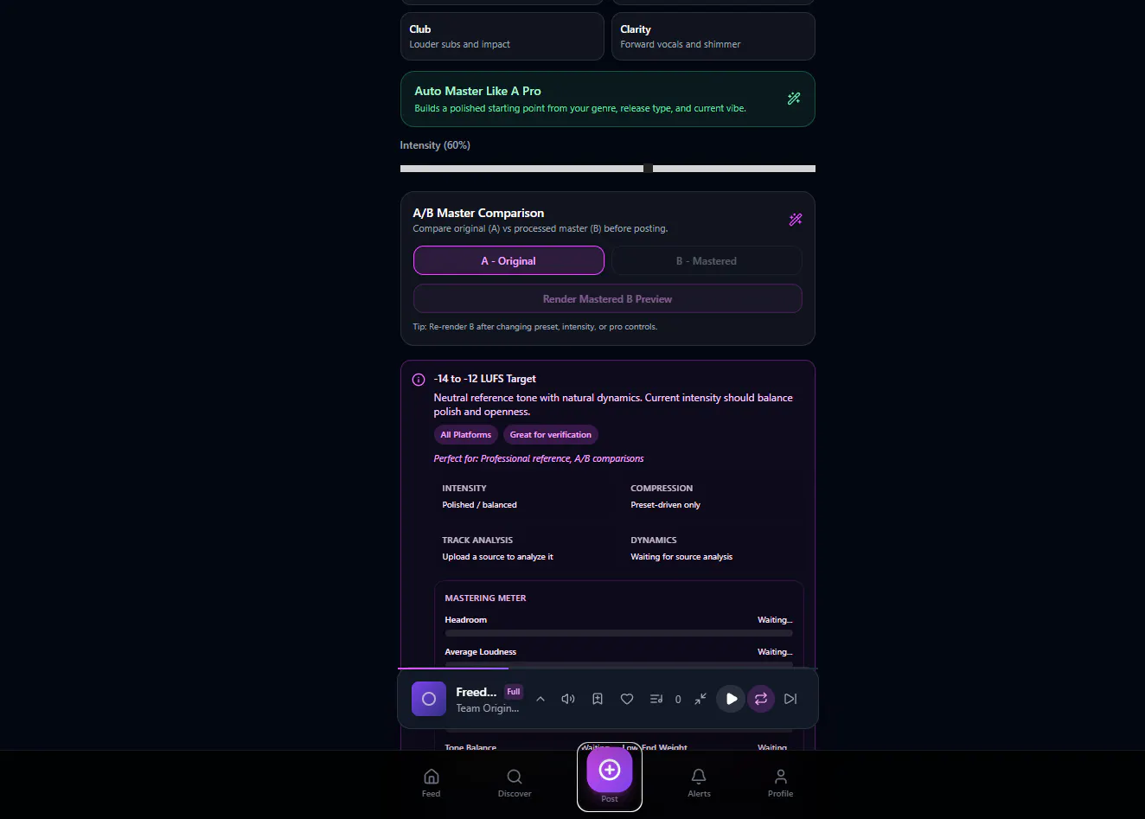Go to the Feed tab
Screen dimensions: 1145x819
[x=432, y=782]
